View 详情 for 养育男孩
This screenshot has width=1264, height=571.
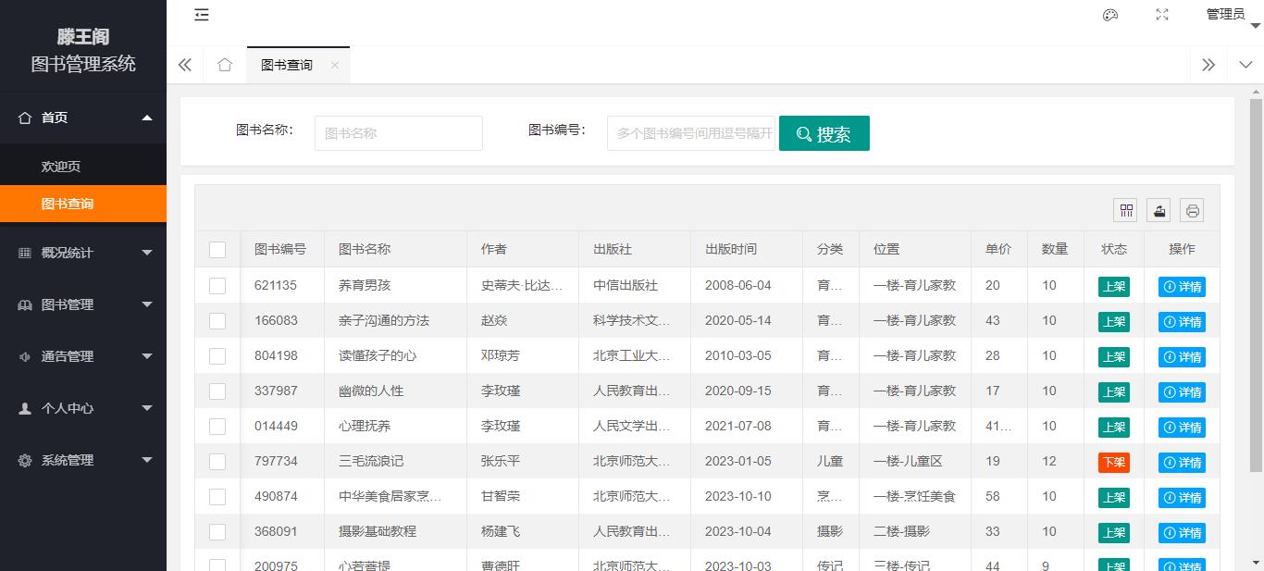pos(1182,287)
